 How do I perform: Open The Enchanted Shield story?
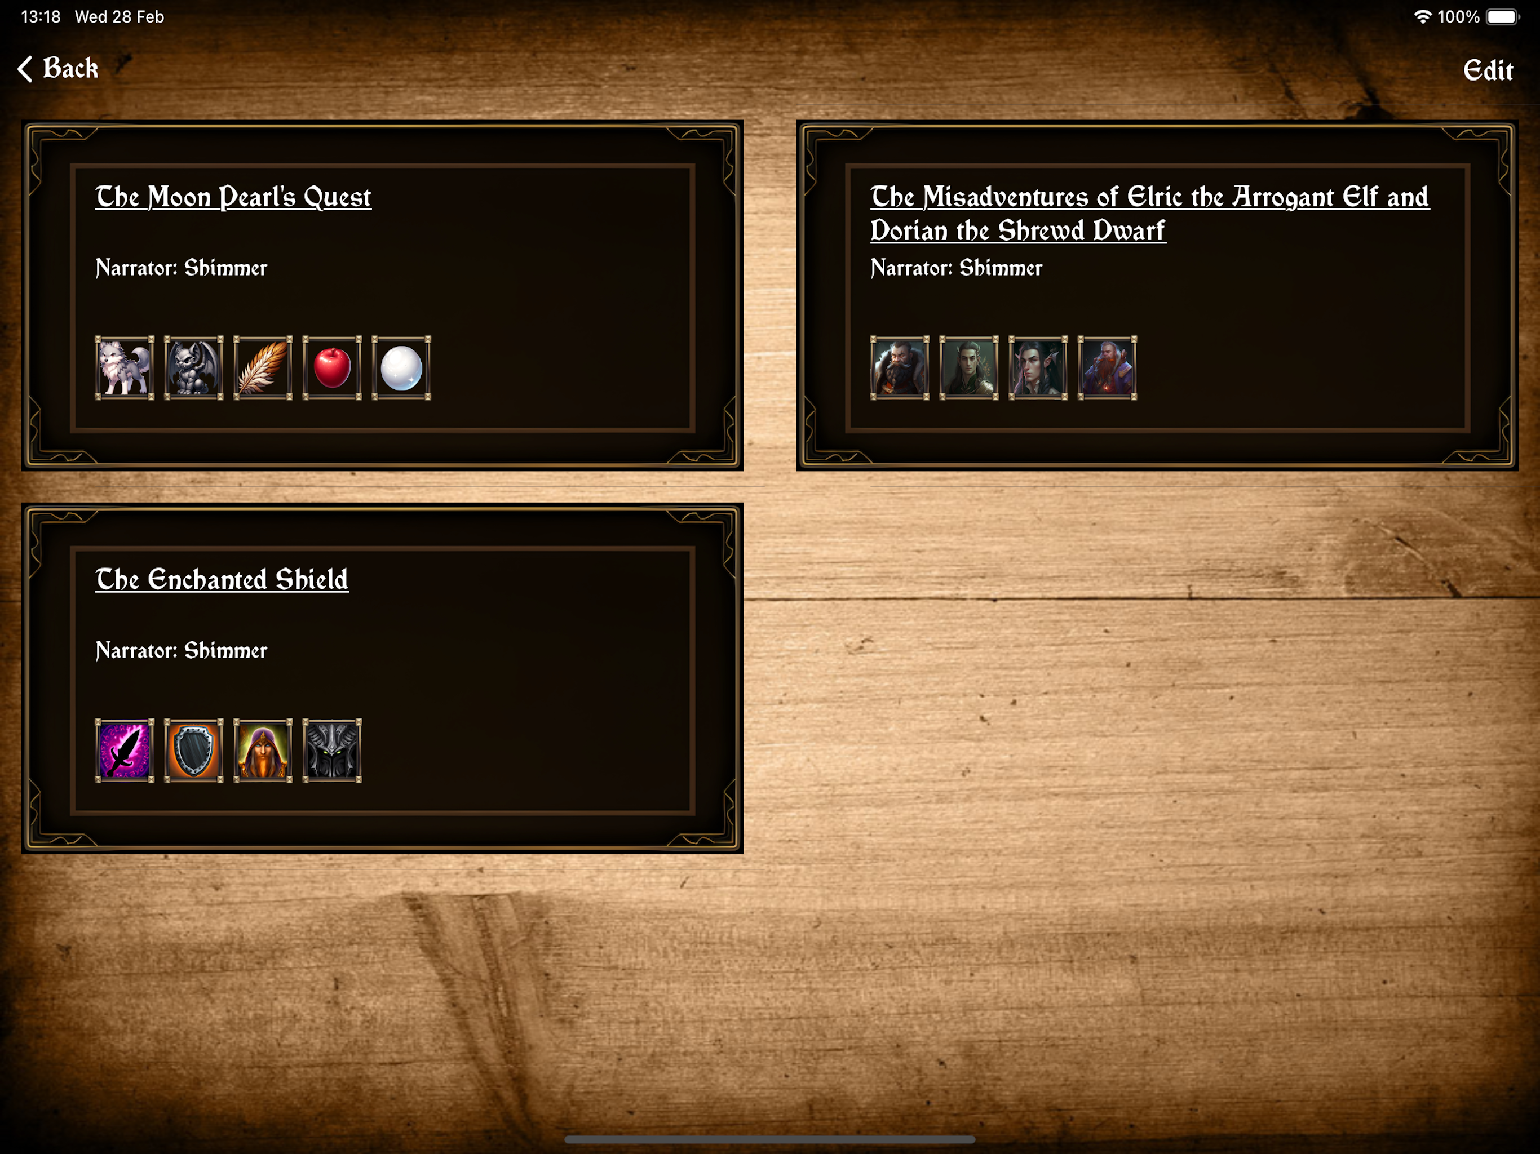click(222, 580)
